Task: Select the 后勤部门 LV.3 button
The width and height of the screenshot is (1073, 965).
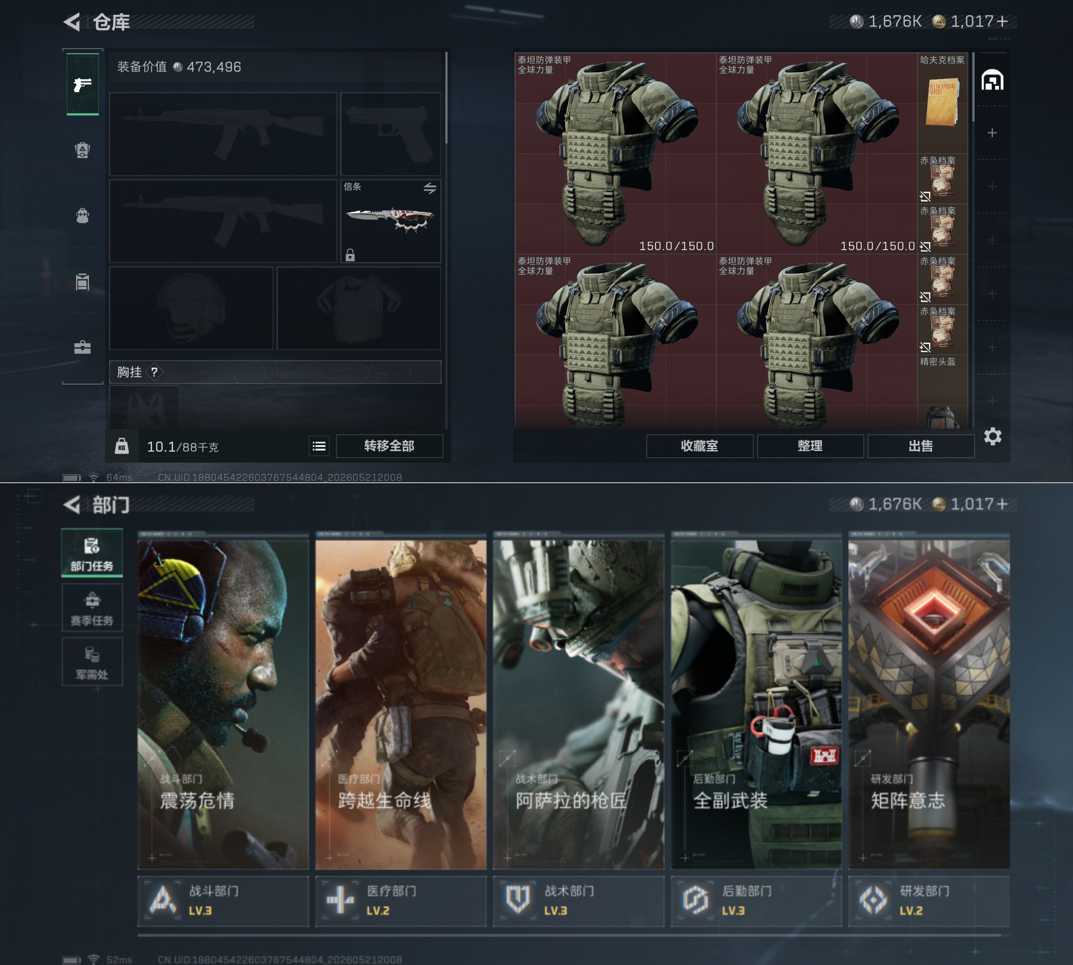Action: point(756,901)
